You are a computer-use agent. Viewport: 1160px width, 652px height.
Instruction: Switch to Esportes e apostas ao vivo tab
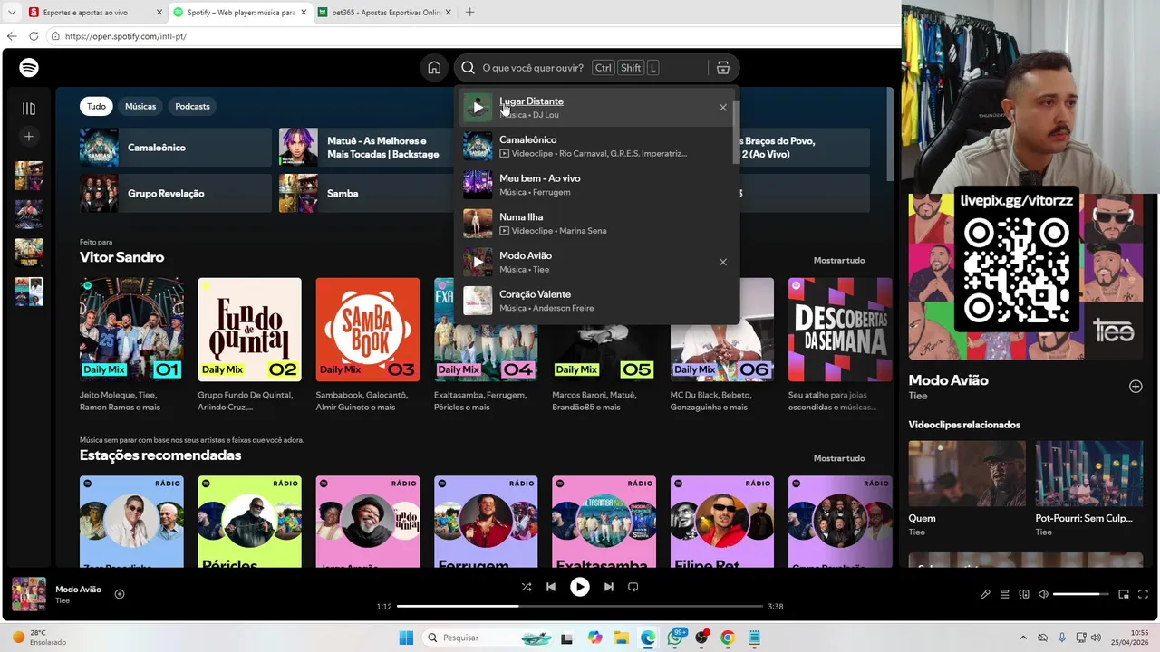pos(92,13)
